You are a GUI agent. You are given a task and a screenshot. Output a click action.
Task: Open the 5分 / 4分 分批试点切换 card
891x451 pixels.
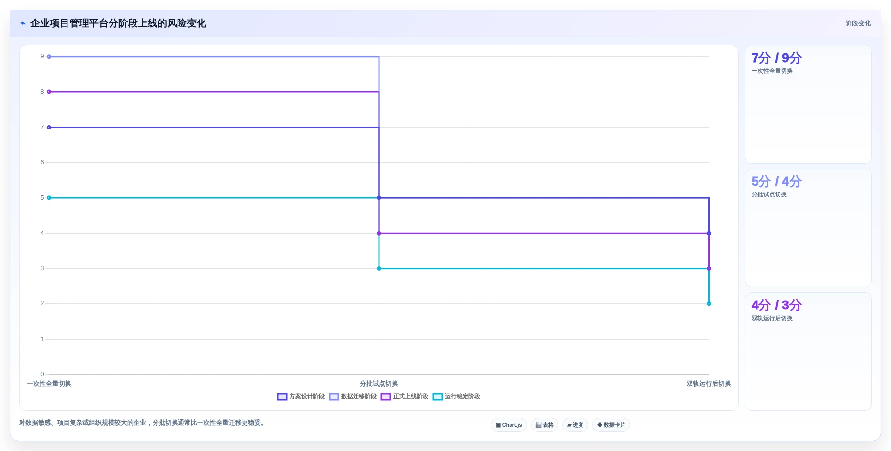tap(808, 228)
